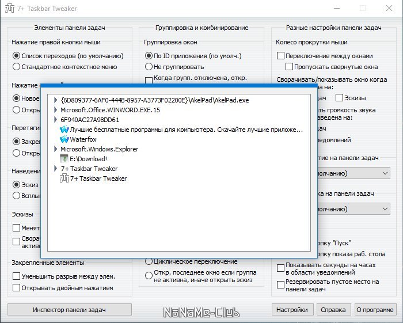This screenshot has height=323, width=403.
Task: Collapse the AkelPad.exe group node
Action: click(x=55, y=100)
